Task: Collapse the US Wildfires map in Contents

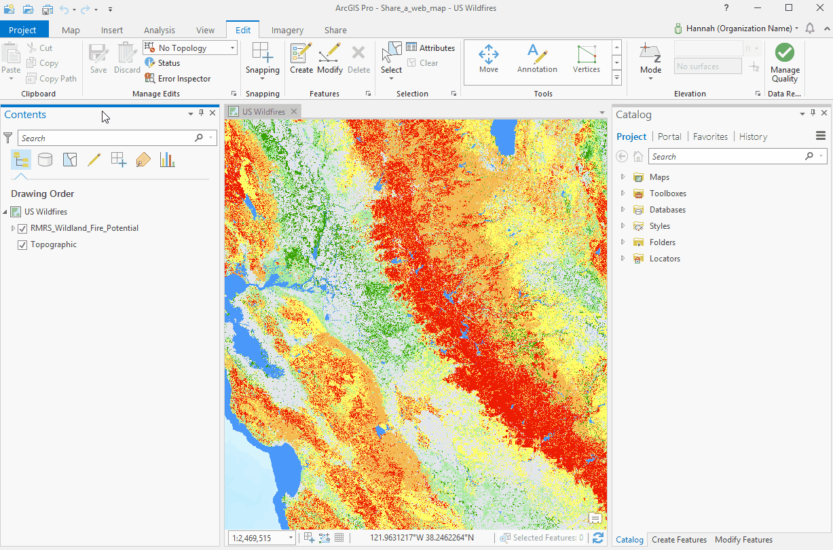Action: tap(5, 211)
